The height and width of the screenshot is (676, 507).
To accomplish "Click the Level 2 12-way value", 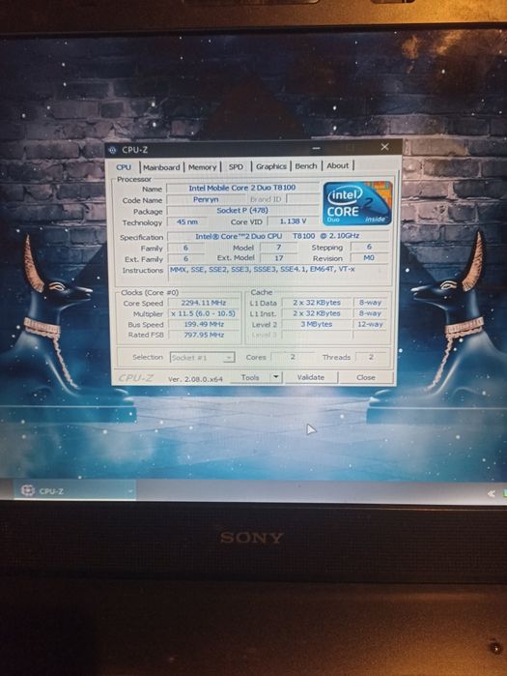I will coord(371,324).
